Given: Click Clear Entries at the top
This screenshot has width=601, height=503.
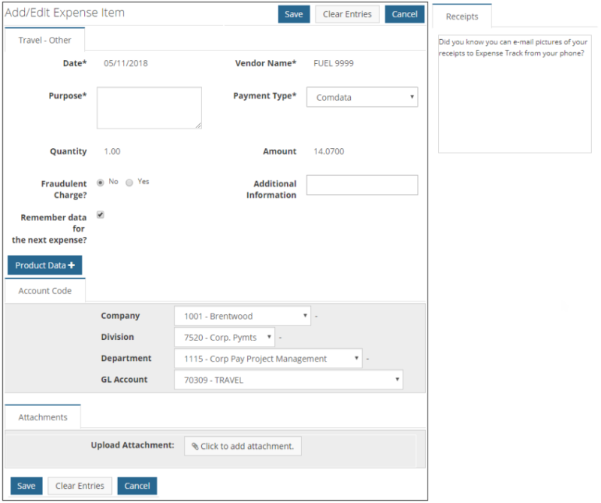Looking at the screenshot, I should click(347, 14).
